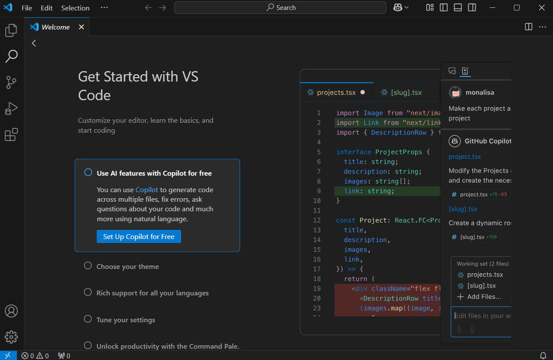Open the Explorer view in activity bar

coord(11,30)
